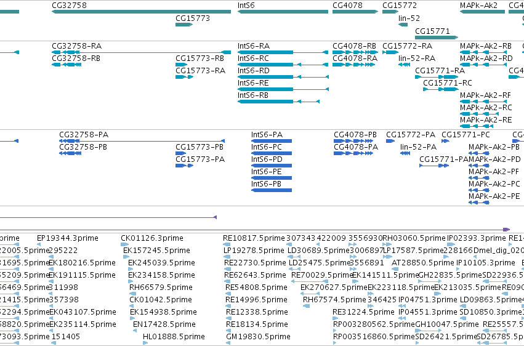The height and width of the screenshot is (346, 524).
Task: Select protein CG15771-PA
Action: pos(434,166)
